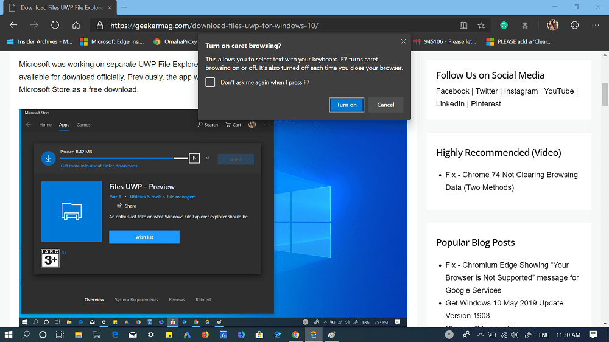Image resolution: width=609 pixels, height=342 pixels.
Task: Open the Chromium Edge Not Supported article
Action: [512, 277]
